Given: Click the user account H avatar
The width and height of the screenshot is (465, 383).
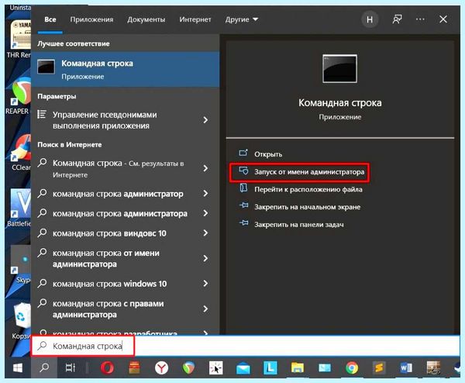Looking at the screenshot, I should tap(370, 19).
